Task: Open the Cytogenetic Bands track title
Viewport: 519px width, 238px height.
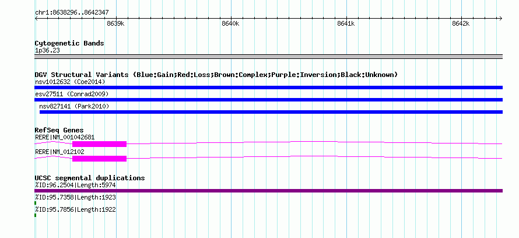Action: click(69, 43)
